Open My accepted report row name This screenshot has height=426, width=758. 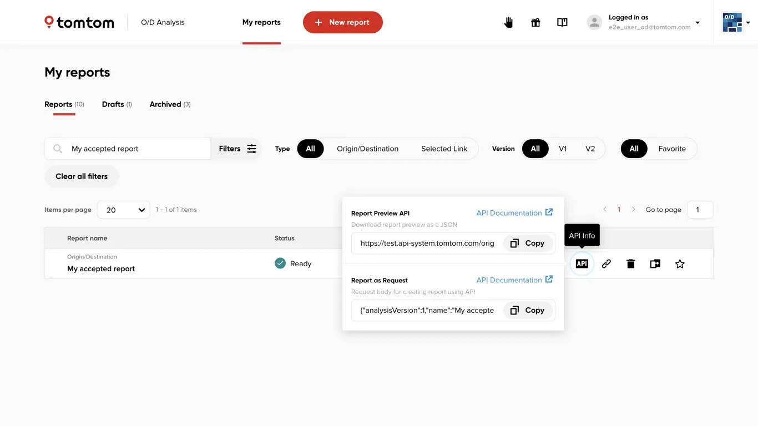click(101, 268)
